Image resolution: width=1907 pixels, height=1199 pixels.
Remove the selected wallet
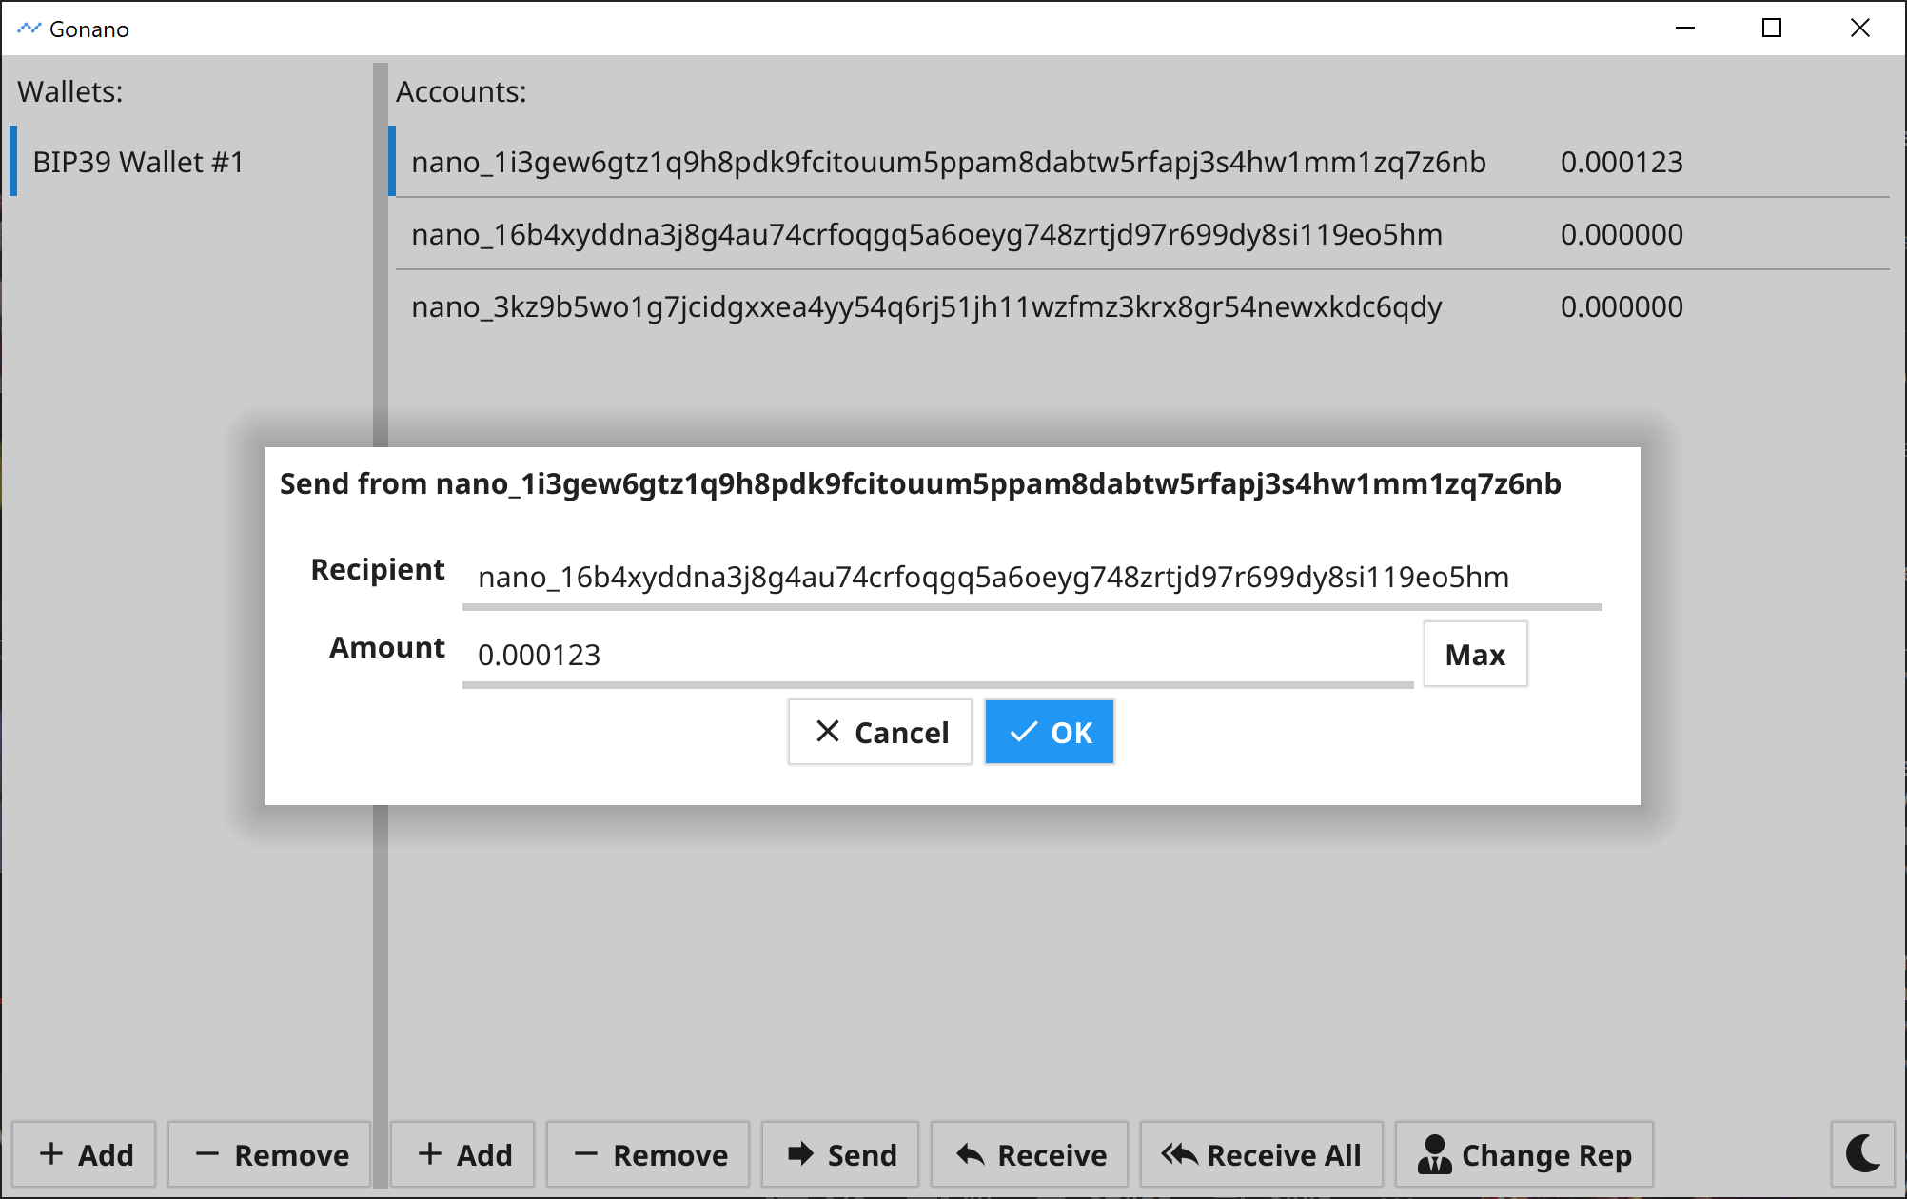pos(270,1154)
